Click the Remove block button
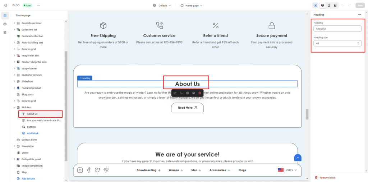The width and height of the screenshot is (368, 182). (327, 177)
